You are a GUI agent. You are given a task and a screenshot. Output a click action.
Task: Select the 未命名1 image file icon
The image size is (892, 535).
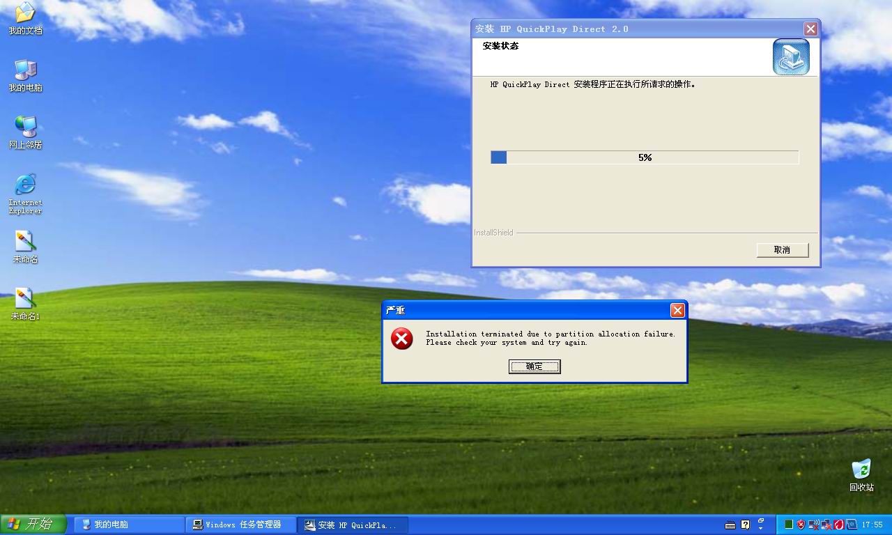click(25, 304)
